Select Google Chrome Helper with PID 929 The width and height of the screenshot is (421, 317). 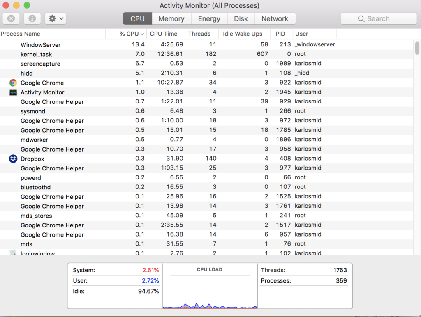click(206, 102)
